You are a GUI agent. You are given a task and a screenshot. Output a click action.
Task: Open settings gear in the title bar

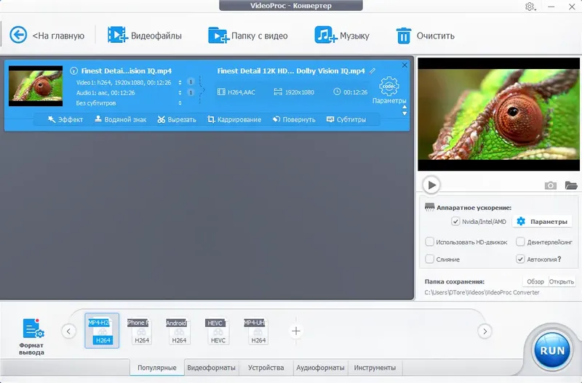530,7
